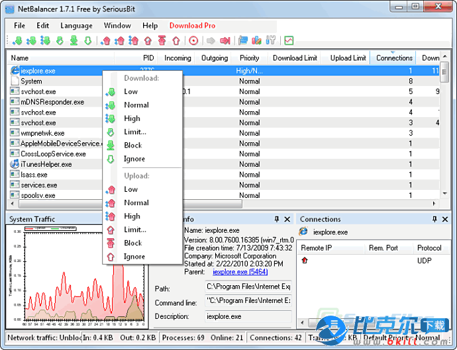Image resolution: width=457 pixels, height=350 pixels.
Task: Open the Window menu
Action: (x=117, y=26)
